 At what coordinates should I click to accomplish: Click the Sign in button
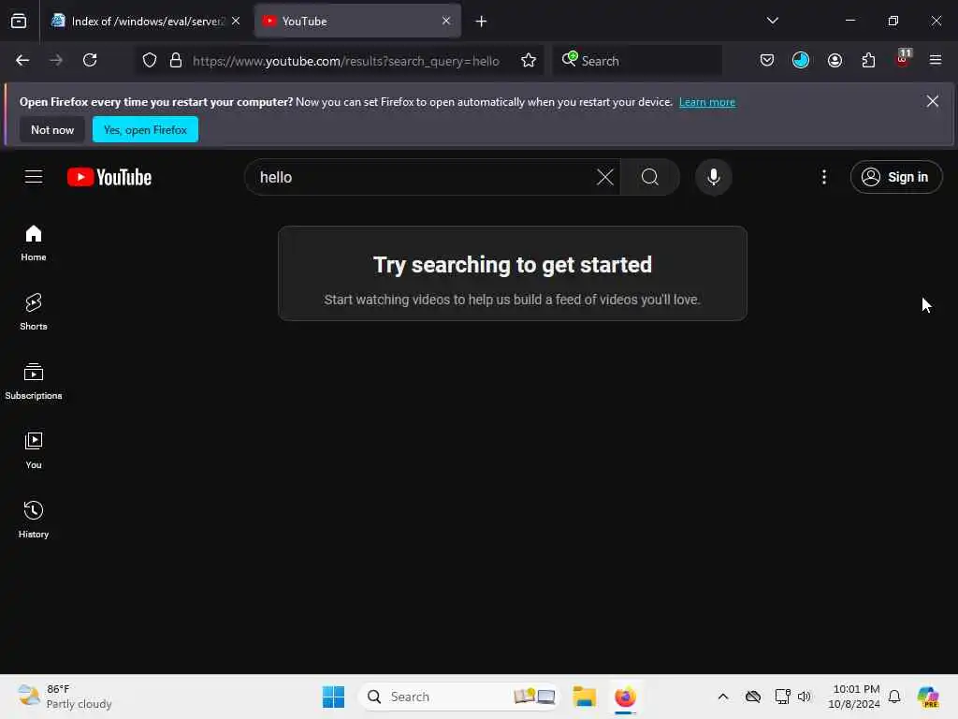pyautogui.click(x=895, y=177)
